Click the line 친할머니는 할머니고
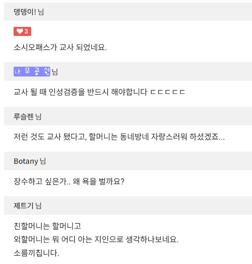Viewport: 252px width, 264px height. tap(47, 226)
